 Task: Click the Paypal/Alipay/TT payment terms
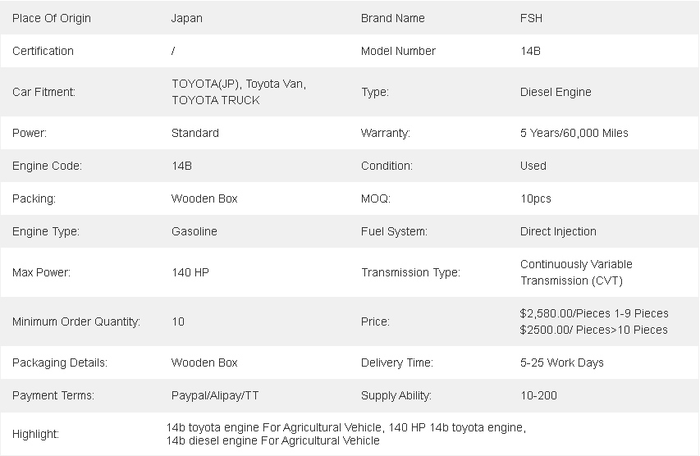point(215,396)
